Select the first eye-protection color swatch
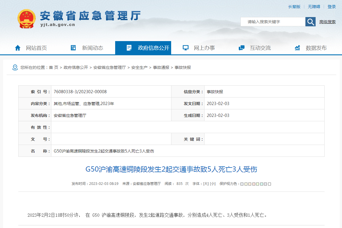 click(x=242, y=184)
